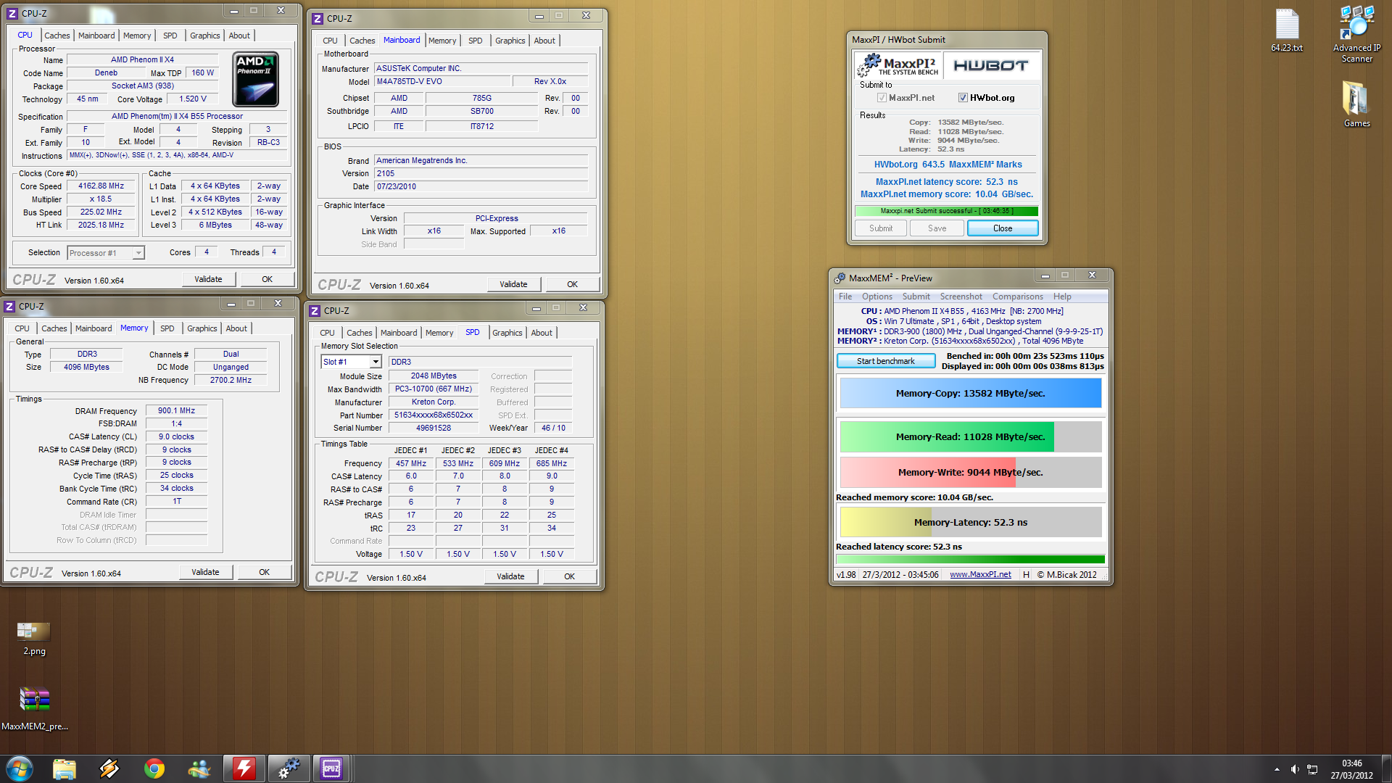The image size is (1392, 783).
Task: Open the Processor #1 selection dropdown
Action: point(138,253)
